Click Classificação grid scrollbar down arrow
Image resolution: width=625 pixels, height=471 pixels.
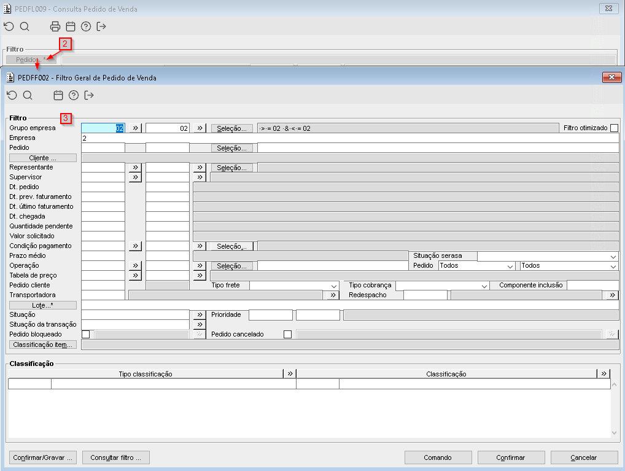click(614, 433)
